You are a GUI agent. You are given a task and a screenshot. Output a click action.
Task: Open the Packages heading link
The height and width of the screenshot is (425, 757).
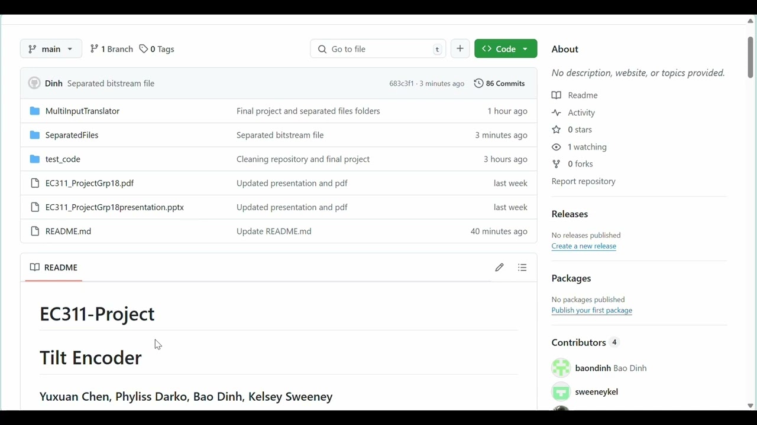[x=571, y=279]
